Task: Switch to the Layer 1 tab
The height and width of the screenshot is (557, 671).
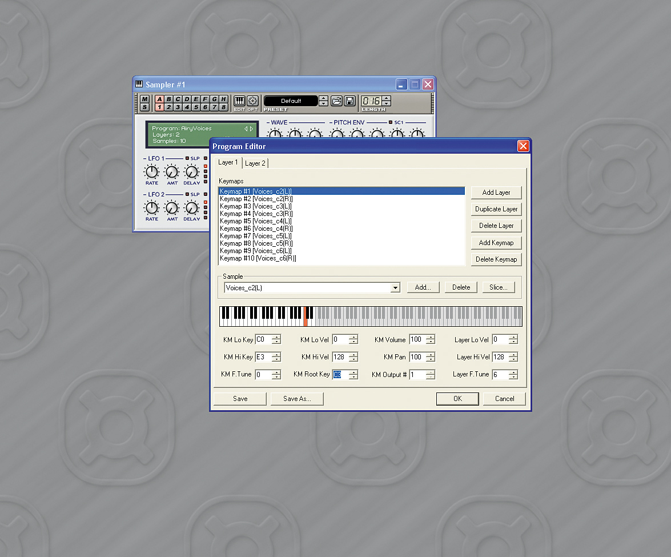Action: (x=228, y=162)
